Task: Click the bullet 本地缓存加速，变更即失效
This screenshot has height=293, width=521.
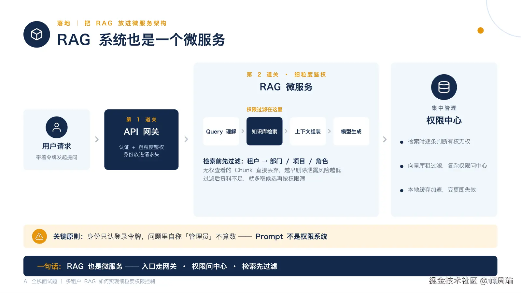Action: (442, 190)
